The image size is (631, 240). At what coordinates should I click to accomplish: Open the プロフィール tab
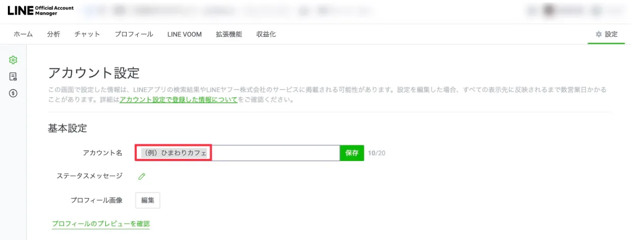point(134,34)
